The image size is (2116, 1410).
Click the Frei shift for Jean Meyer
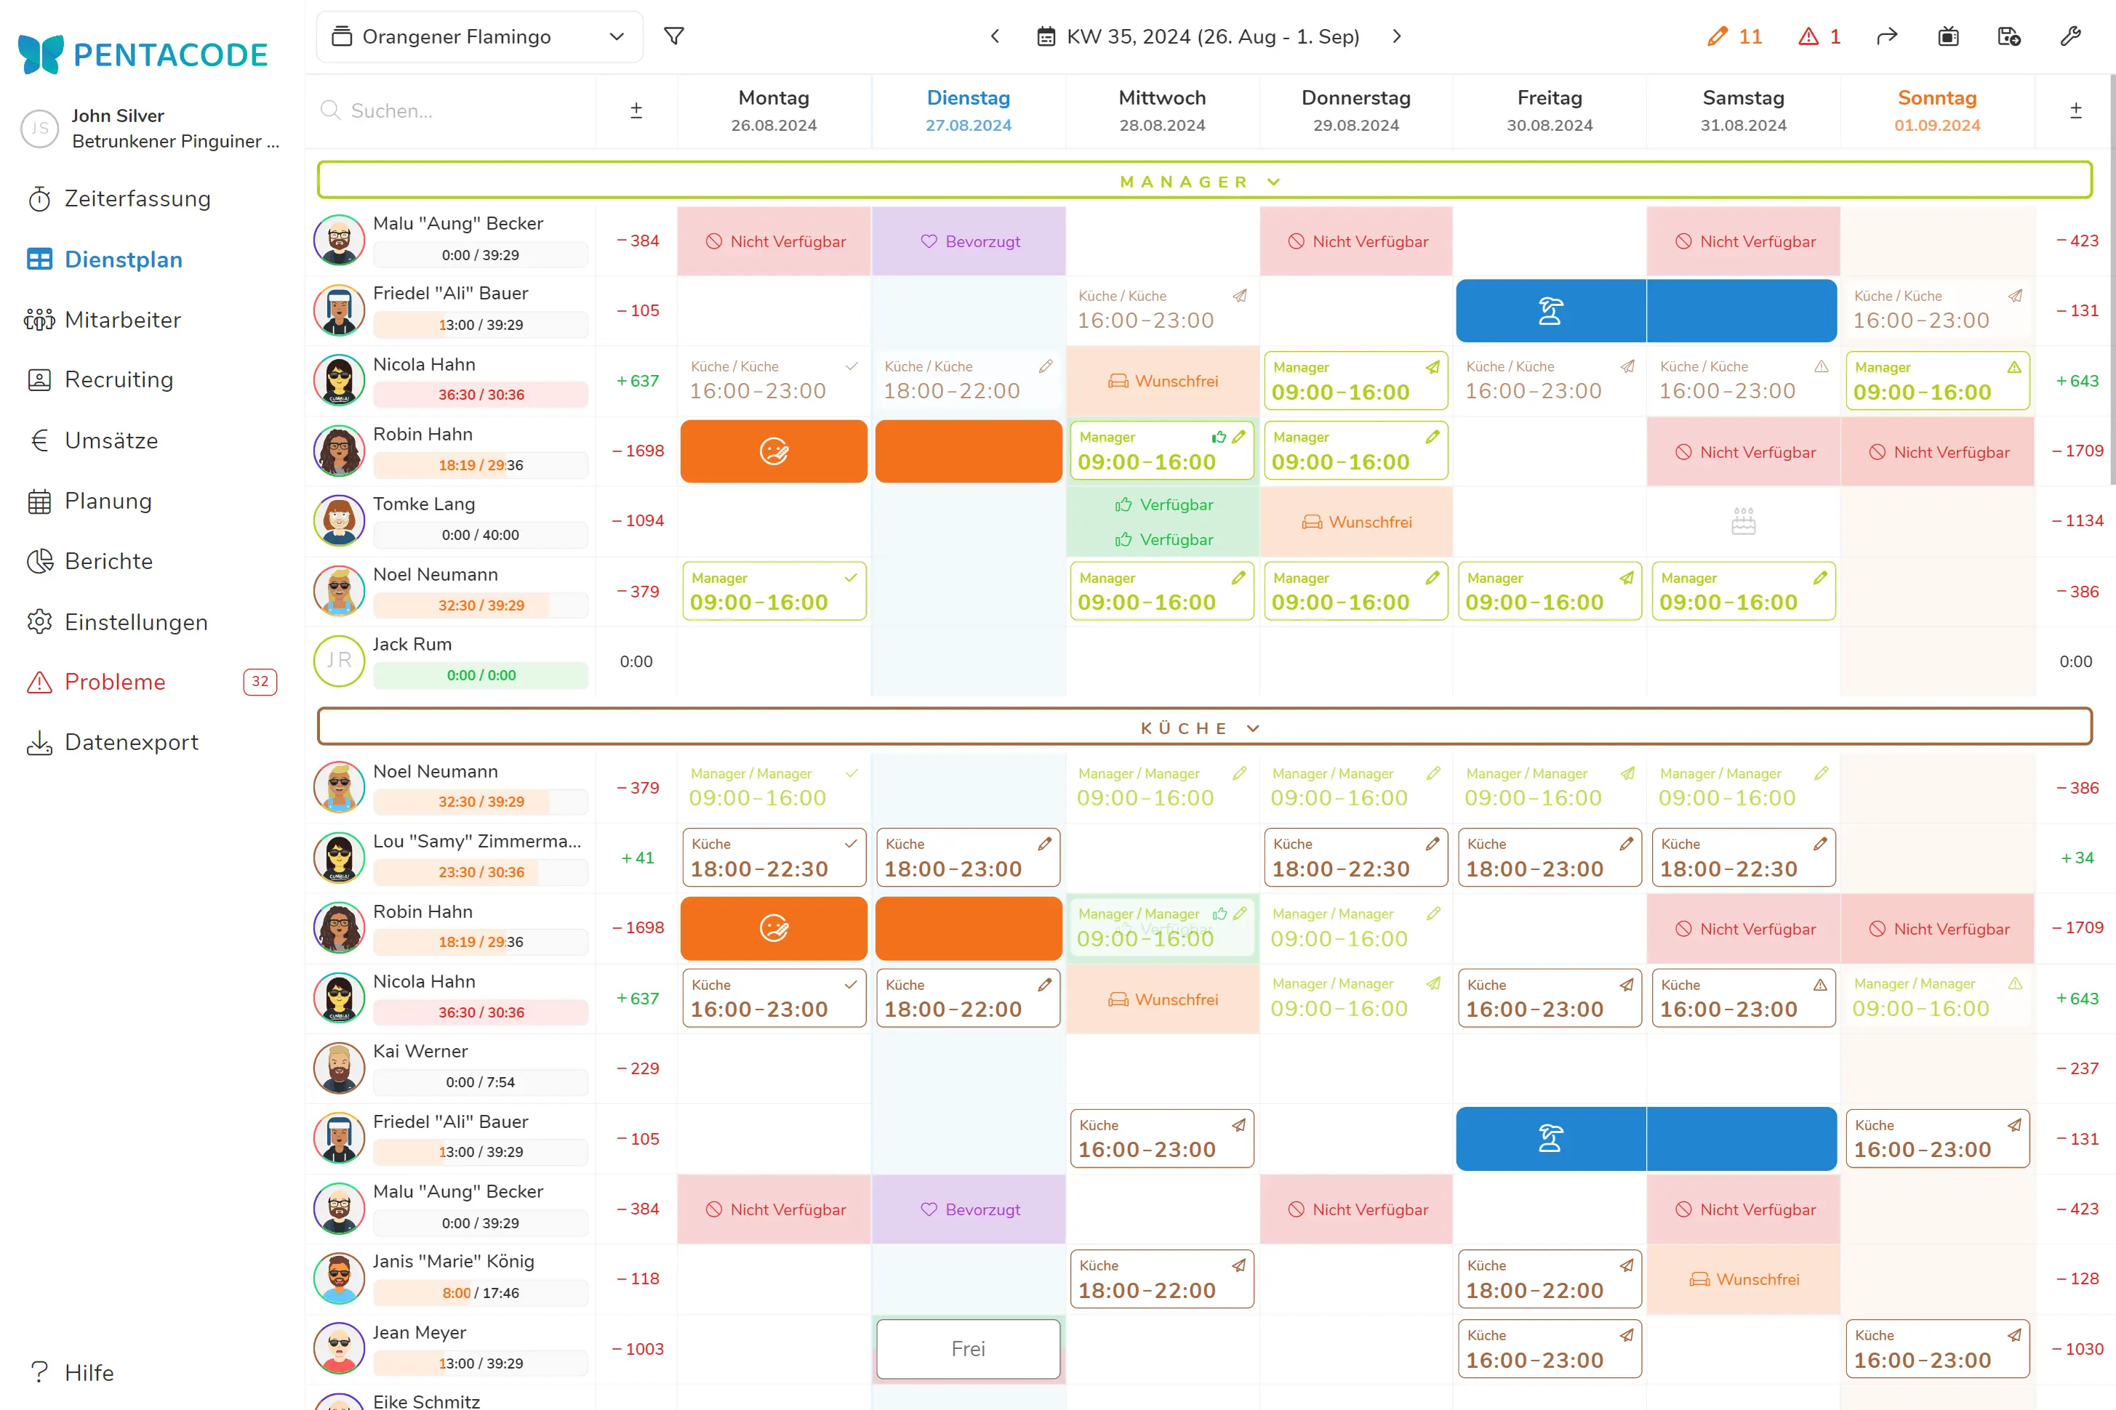[x=968, y=1348]
